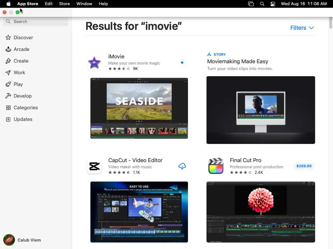Go to Updates section label
This screenshot has width=333, height=249.
23,119
